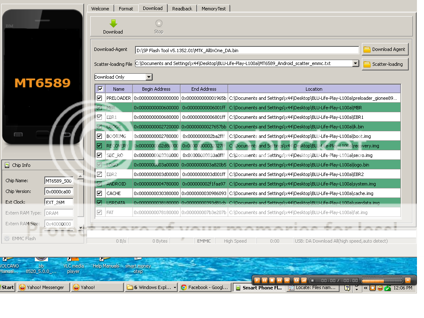Uncheck the PRELOADER partition checkbox

click(99, 98)
